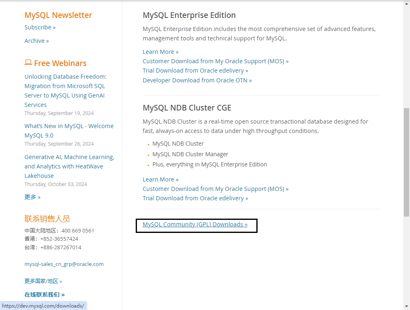Open NDB Cluster Trial Download from edelivery
The image size is (410, 310).
pos(195,198)
